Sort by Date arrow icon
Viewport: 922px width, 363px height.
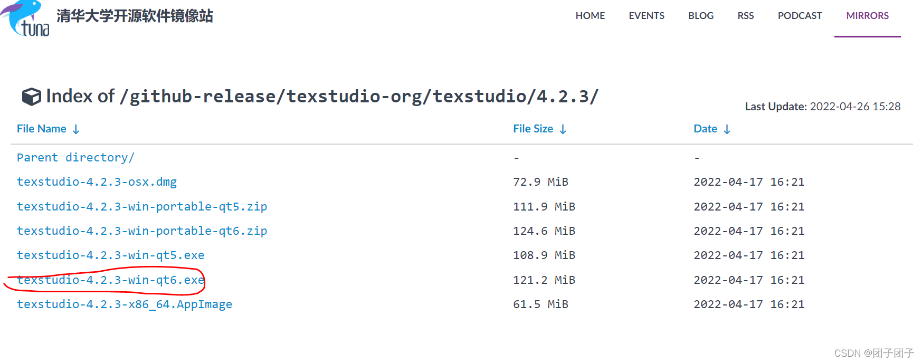[x=727, y=129]
